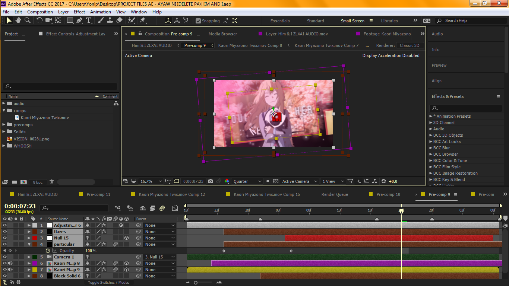Open Parent dropdown for Camera 1 layer
The height and width of the screenshot is (286, 509).
pyautogui.click(x=159, y=257)
